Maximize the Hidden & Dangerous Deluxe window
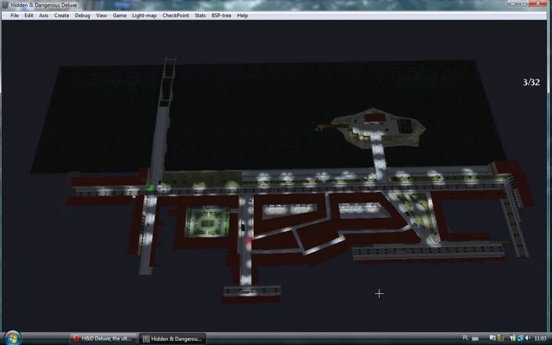Viewport: 552px width, 345px height. click(x=523, y=3)
